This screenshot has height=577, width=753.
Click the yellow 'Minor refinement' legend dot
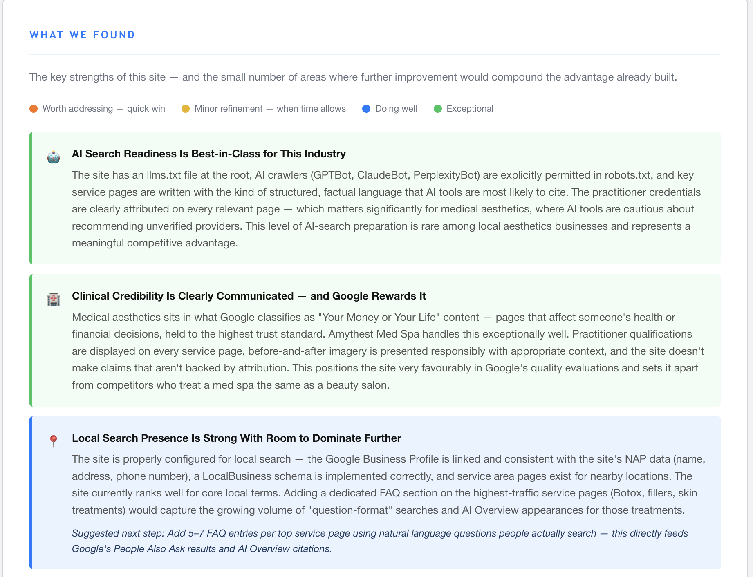(x=186, y=109)
